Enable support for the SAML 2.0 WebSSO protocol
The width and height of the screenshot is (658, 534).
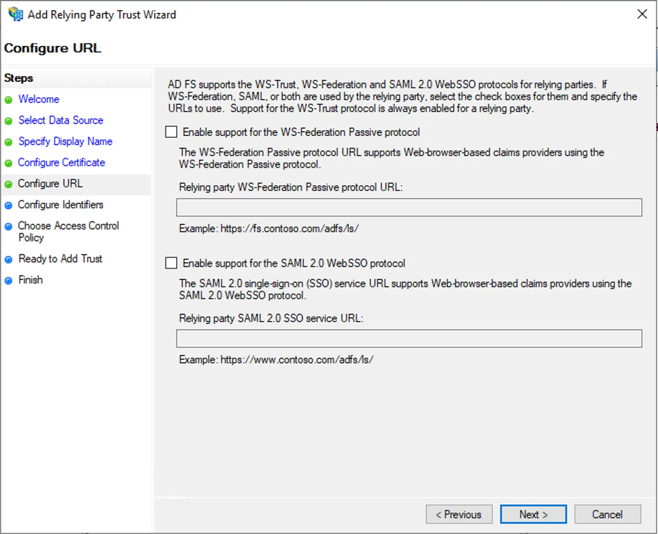click(x=171, y=263)
